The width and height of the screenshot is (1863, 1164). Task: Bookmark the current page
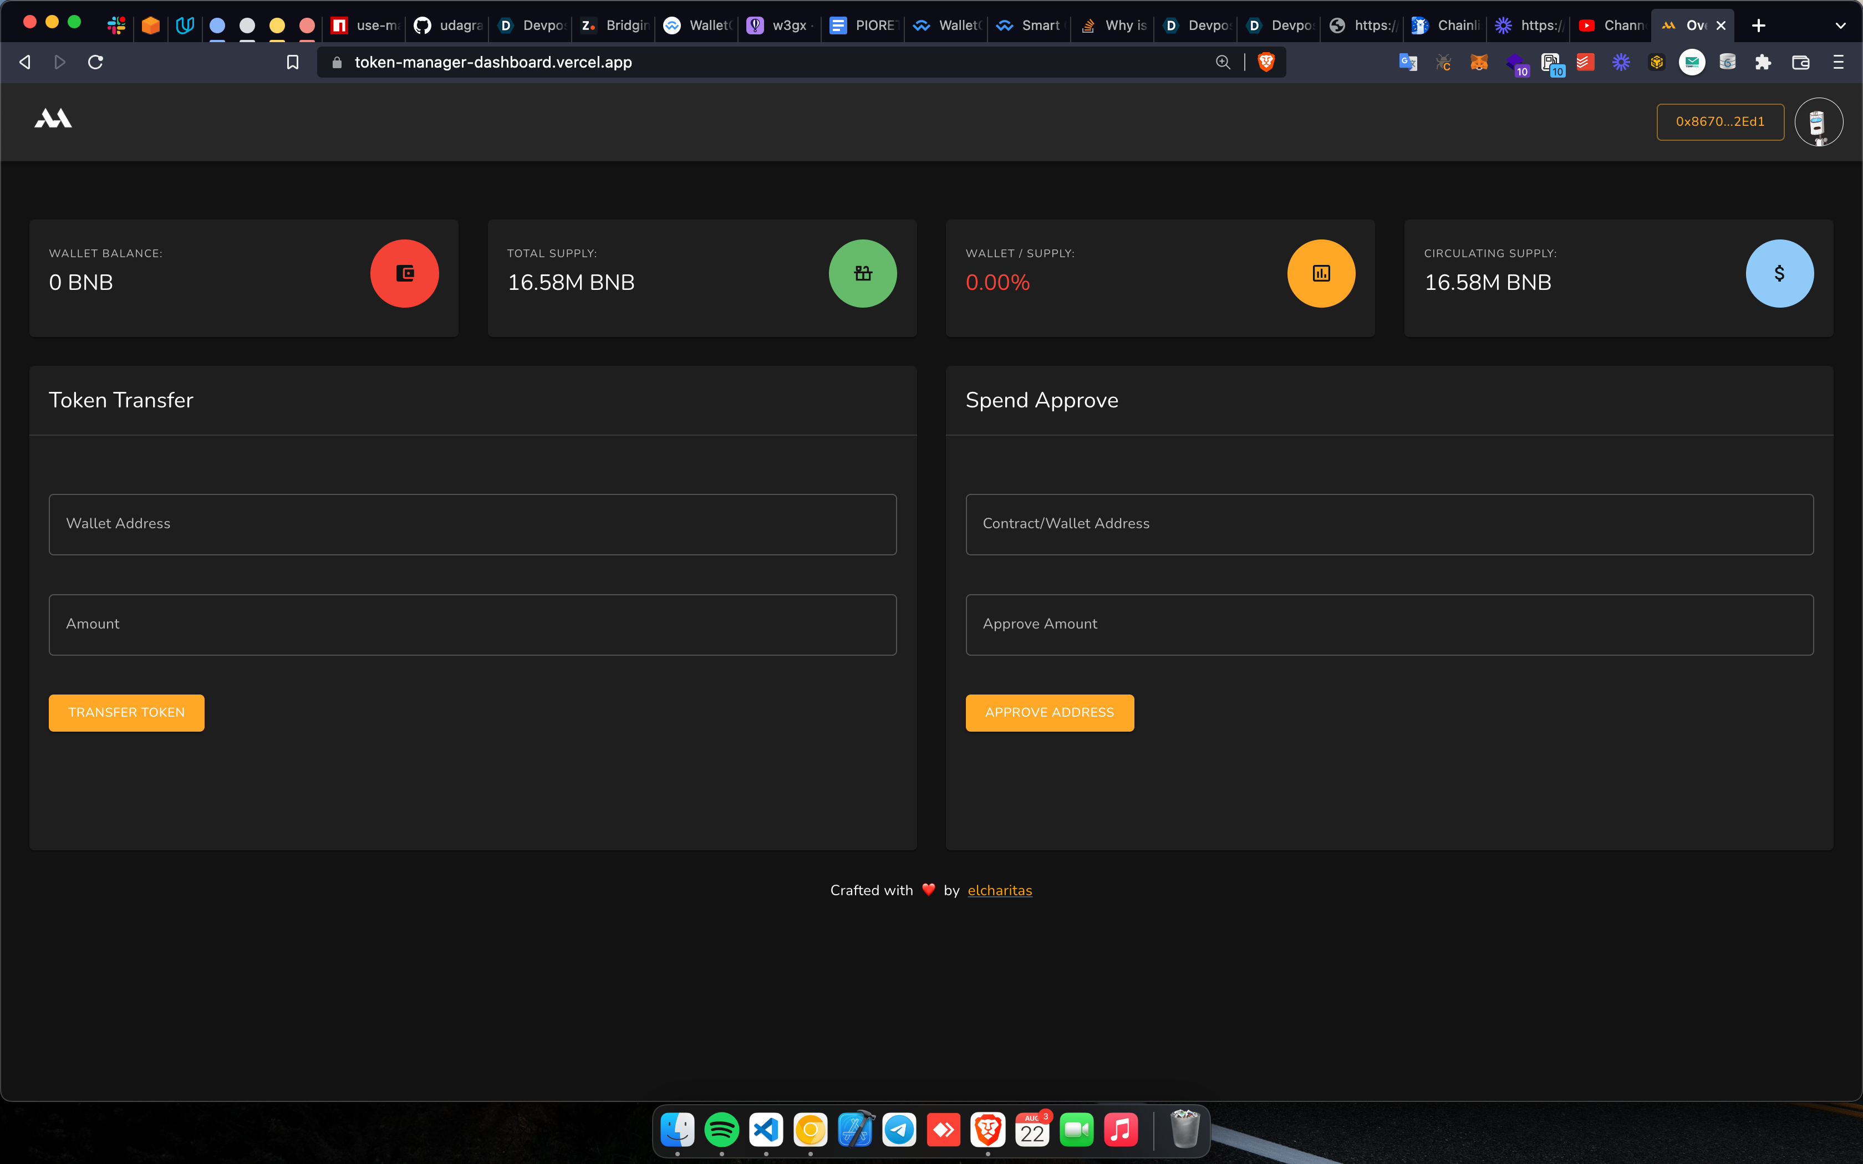tap(293, 62)
